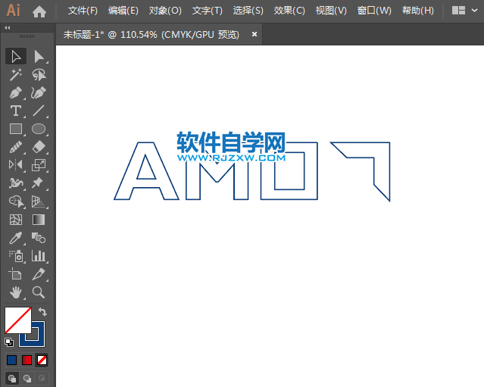Screen dimensions: 484x387
Task: Select the Symbol Sprayer tool
Action: (16, 256)
